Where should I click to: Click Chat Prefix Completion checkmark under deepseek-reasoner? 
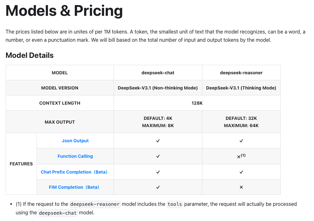[x=241, y=172]
